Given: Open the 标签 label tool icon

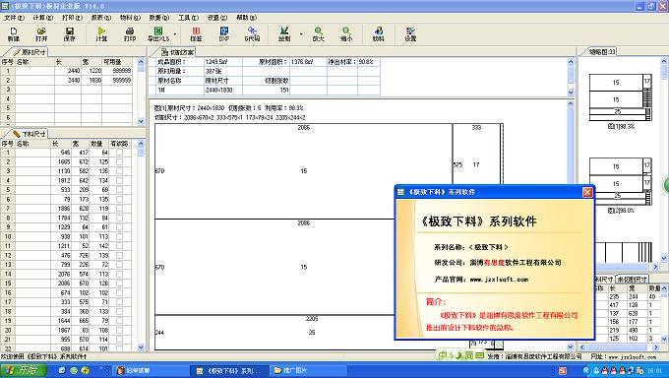Looking at the screenshot, I should (x=196, y=34).
